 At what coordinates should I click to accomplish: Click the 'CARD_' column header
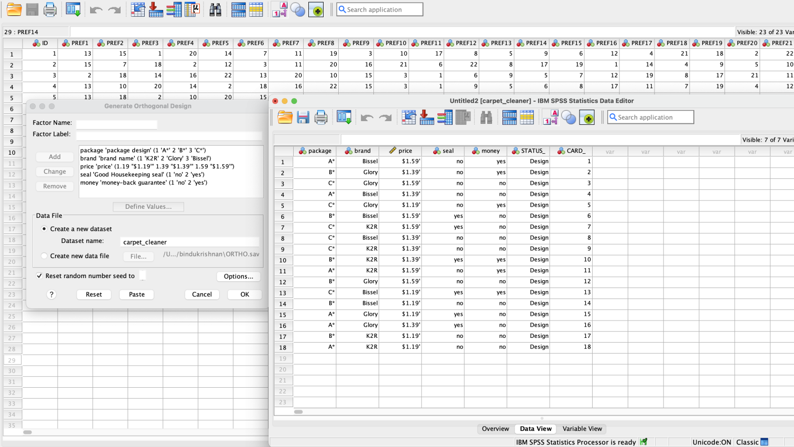coord(571,151)
